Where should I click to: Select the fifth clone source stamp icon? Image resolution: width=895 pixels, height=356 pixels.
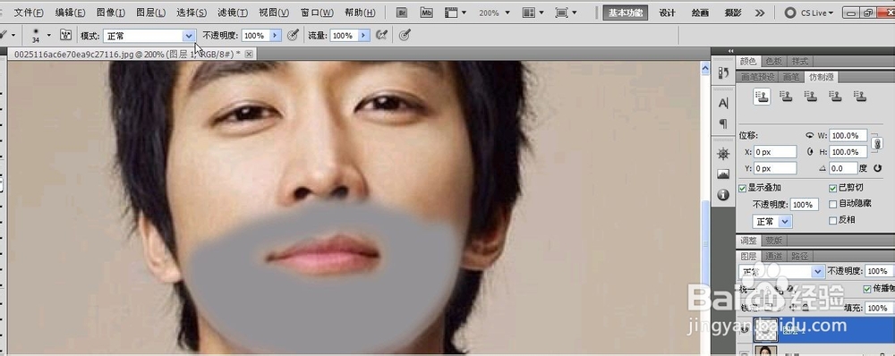pyautogui.click(x=859, y=96)
